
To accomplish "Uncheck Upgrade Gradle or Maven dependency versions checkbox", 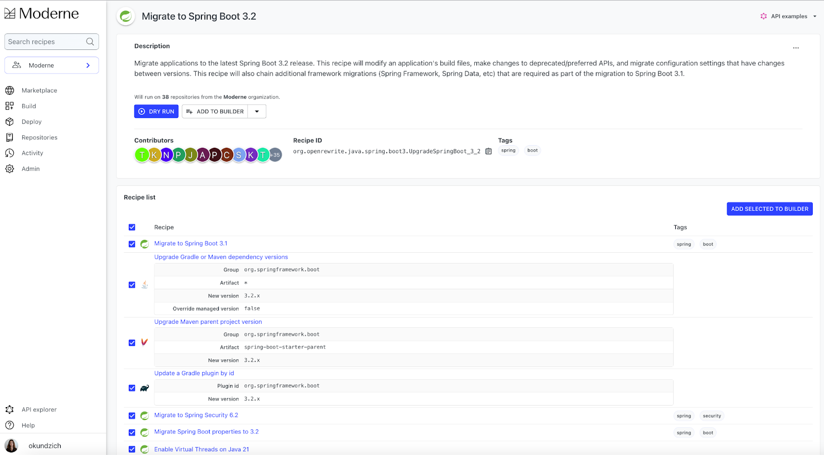I will tap(132, 285).
